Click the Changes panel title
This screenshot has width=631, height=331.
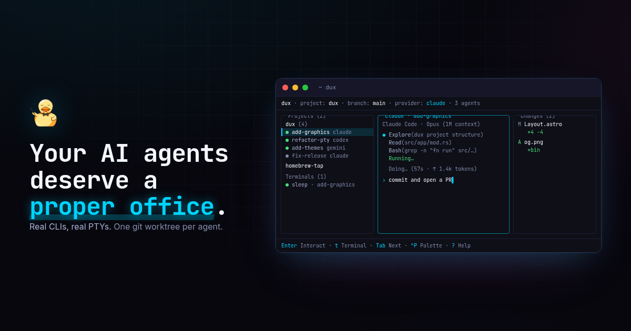click(537, 116)
